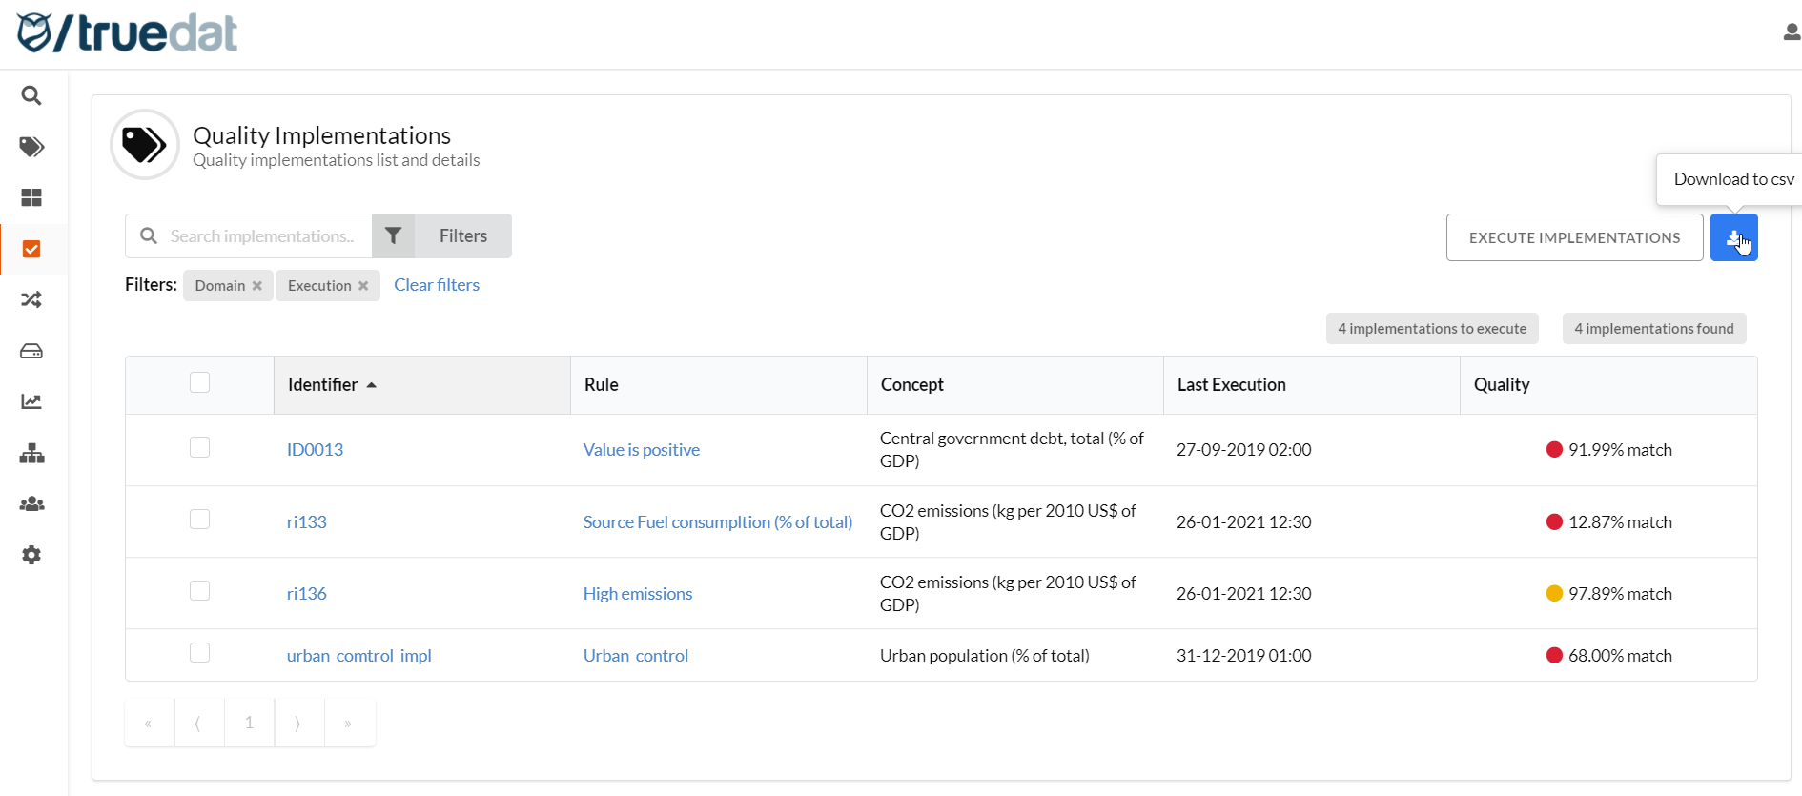The width and height of the screenshot is (1802, 796).
Task: Open the tags sidebar icon
Action: [31, 147]
